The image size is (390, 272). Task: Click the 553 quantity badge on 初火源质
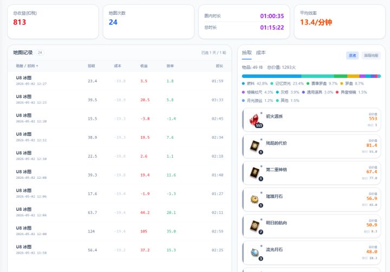coord(259,125)
